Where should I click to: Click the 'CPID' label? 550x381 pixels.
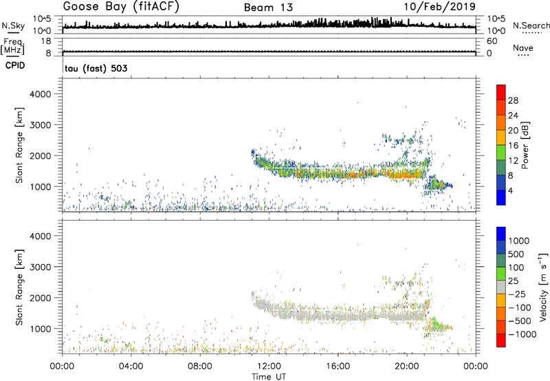(14, 65)
